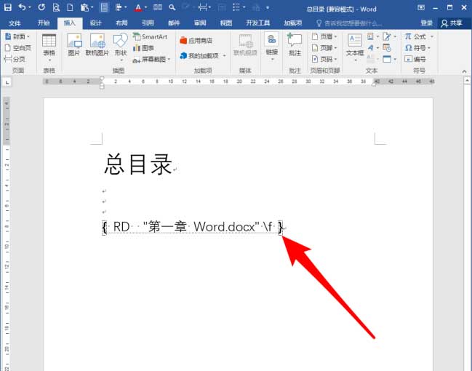Image resolution: width=472 pixels, height=371 pixels.
Task: Switch to the 视图 (View) tab
Action: (226, 23)
